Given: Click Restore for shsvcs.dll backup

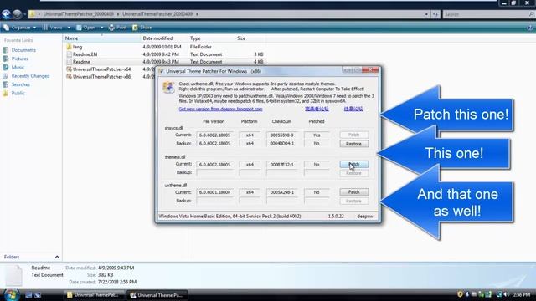Looking at the screenshot, I should coord(353,144).
